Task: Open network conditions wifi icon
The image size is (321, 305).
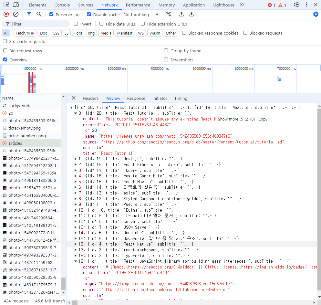Action: 168,14
